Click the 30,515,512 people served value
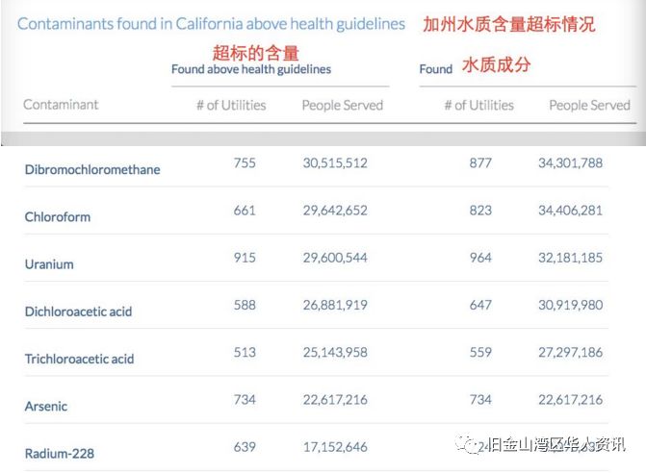The height and width of the screenshot is (473, 646). tap(335, 163)
